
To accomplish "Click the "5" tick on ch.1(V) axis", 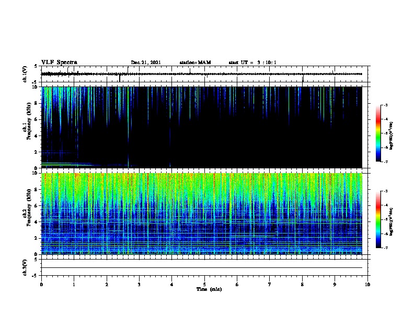I will (x=36, y=66).
